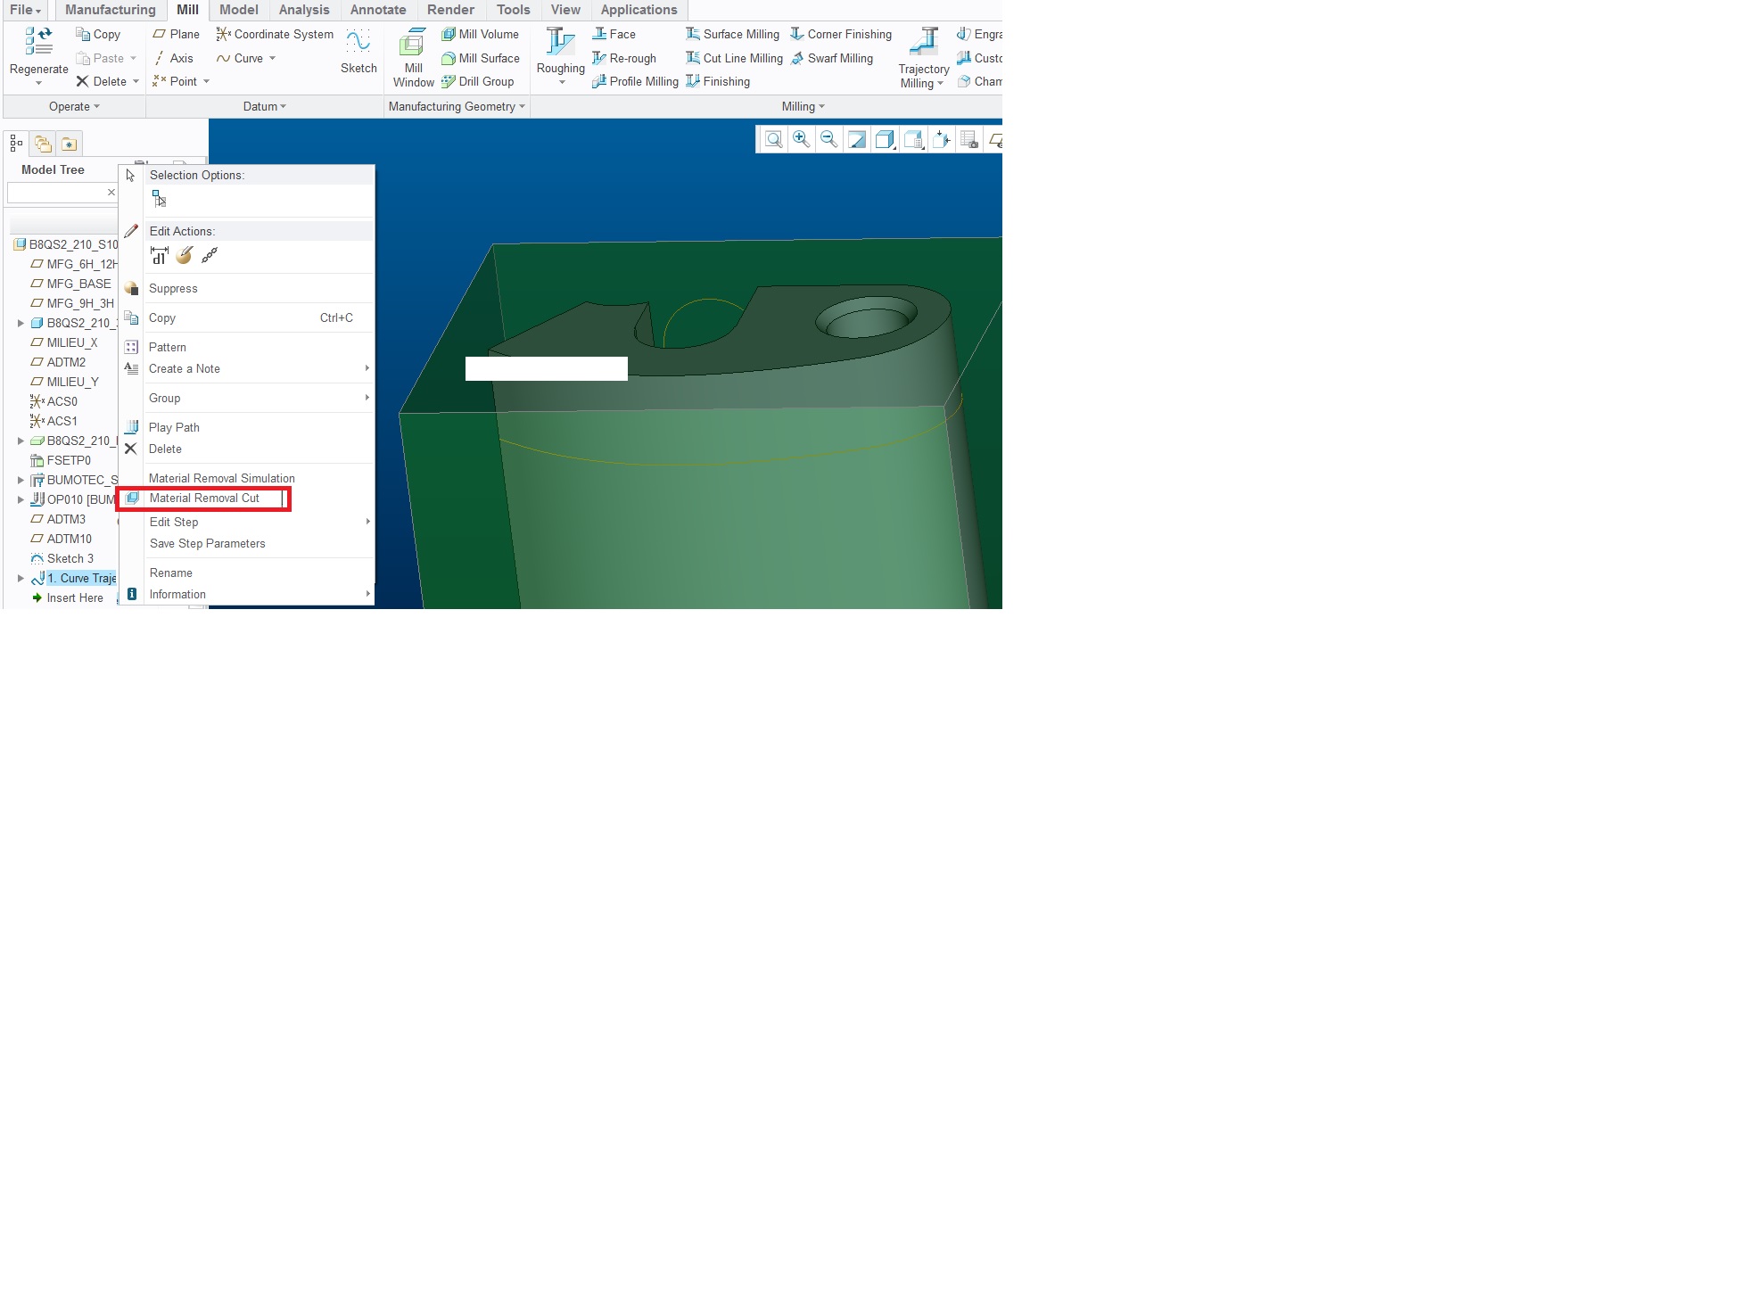
Task: Open the Folder Browser tab icon
Action: point(43,144)
